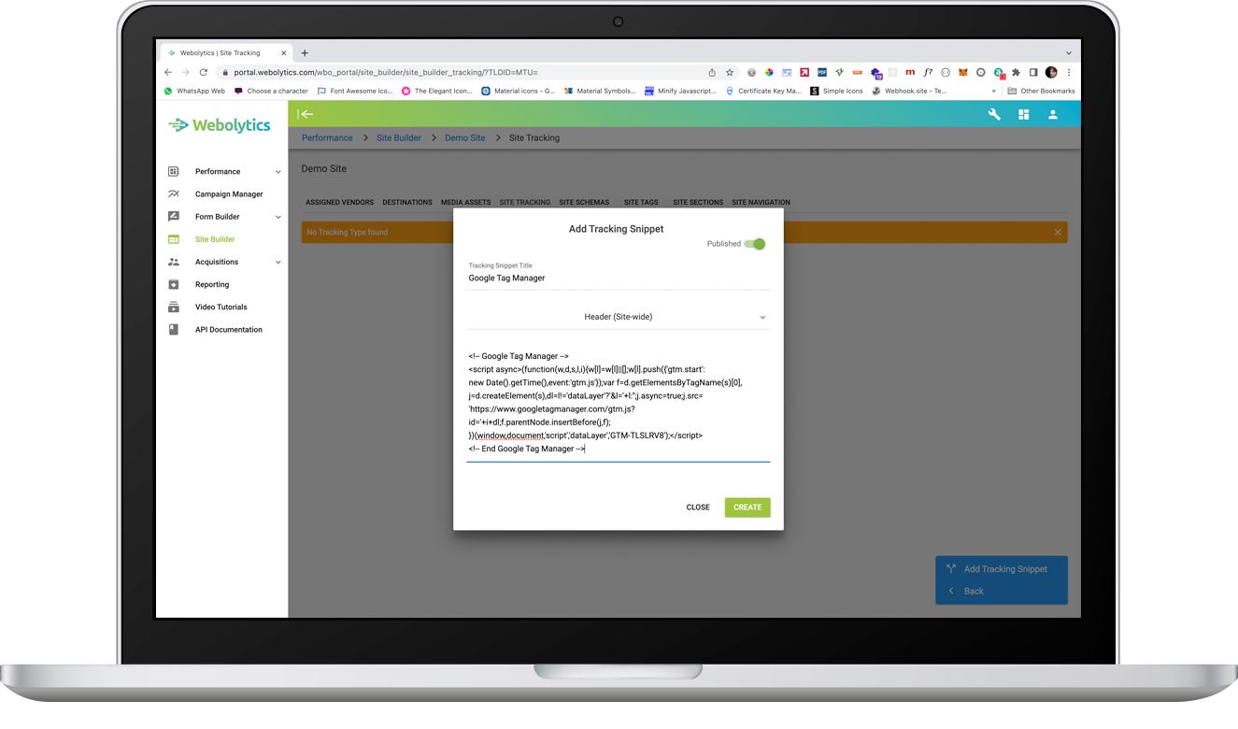Click the API Documentation book icon
Screen dimensions: 1238x729
(x=174, y=330)
